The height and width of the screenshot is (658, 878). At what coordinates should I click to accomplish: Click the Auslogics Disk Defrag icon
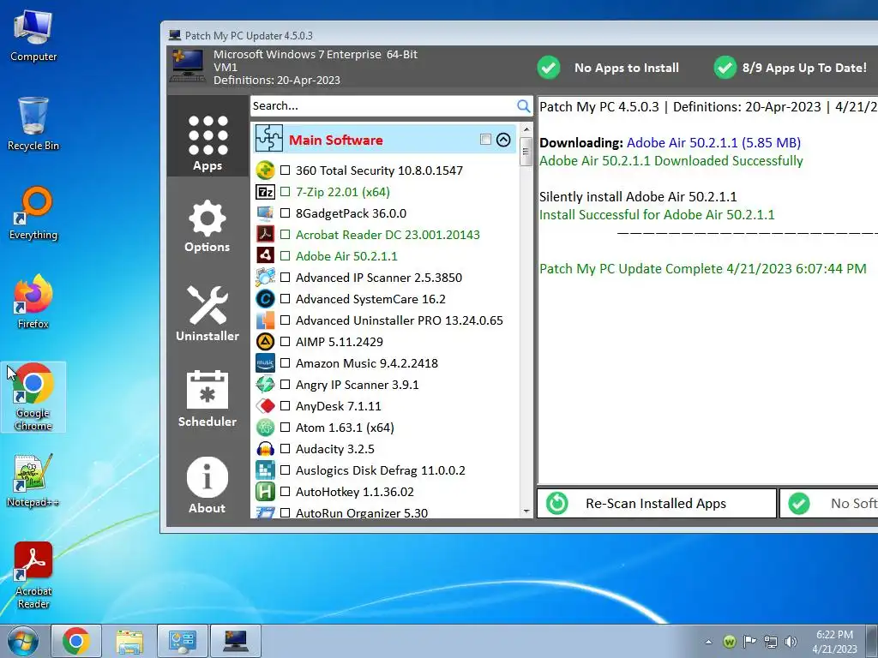(x=265, y=470)
